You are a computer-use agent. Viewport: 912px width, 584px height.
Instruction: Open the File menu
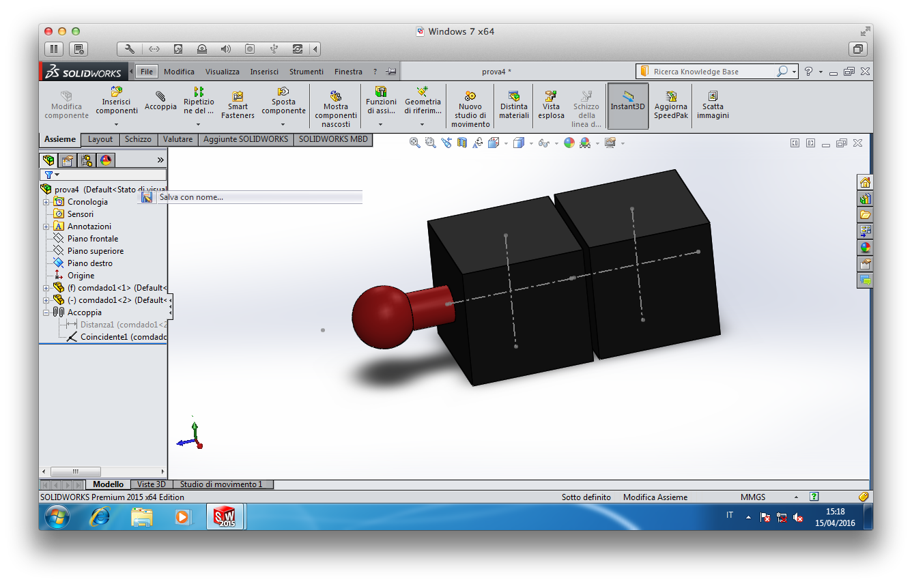pyautogui.click(x=147, y=72)
